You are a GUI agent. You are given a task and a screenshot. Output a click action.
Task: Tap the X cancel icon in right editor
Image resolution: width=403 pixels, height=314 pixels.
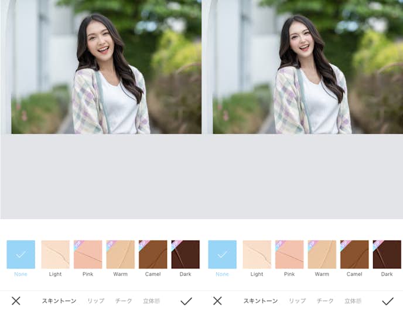tap(217, 301)
